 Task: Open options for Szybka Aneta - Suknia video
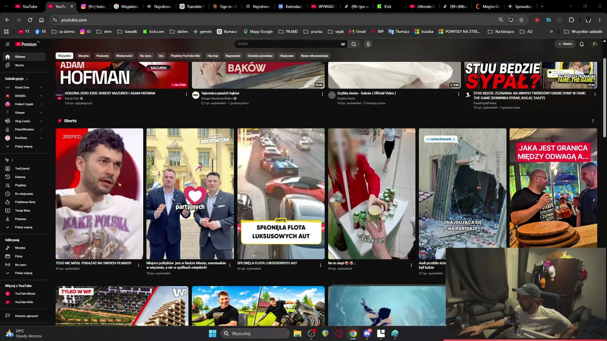pyautogui.click(x=459, y=94)
